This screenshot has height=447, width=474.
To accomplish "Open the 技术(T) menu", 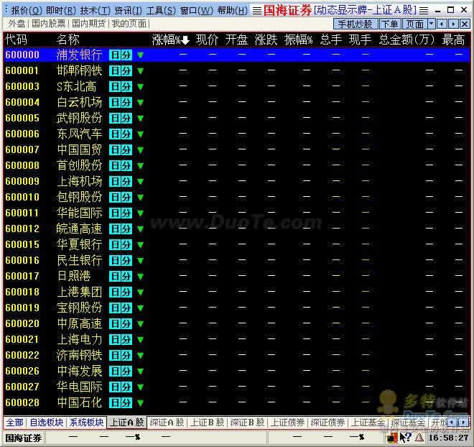I will [96, 11].
